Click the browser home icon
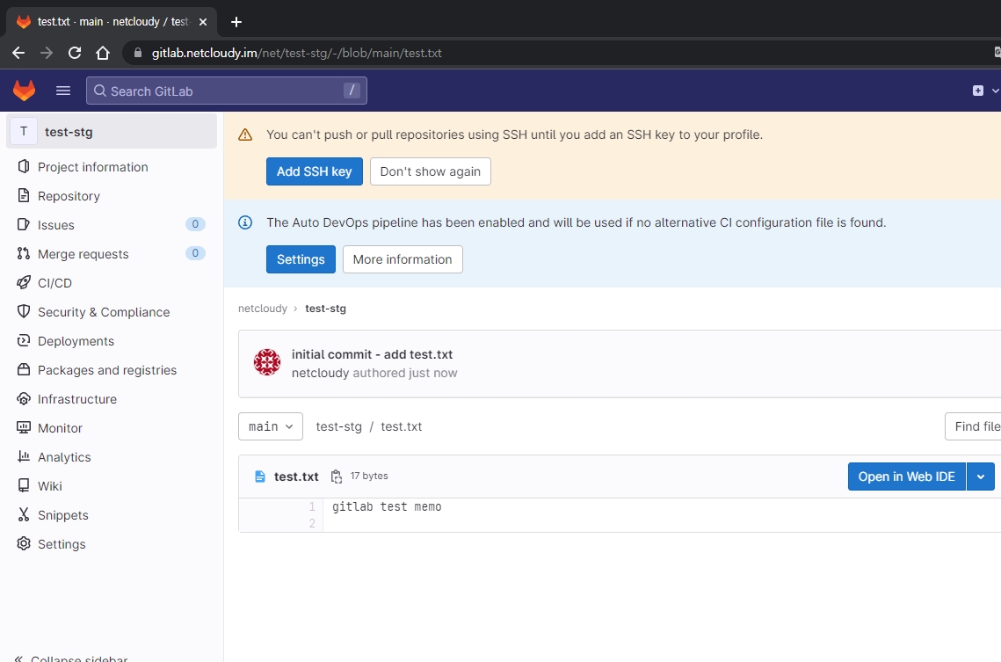The width and height of the screenshot is (1001, 662). coord(103,53)
